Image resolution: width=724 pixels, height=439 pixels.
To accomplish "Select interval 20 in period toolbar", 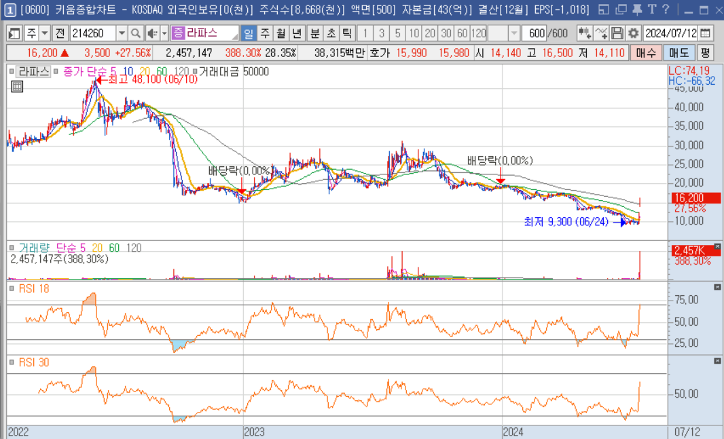I will coord(430,33).
